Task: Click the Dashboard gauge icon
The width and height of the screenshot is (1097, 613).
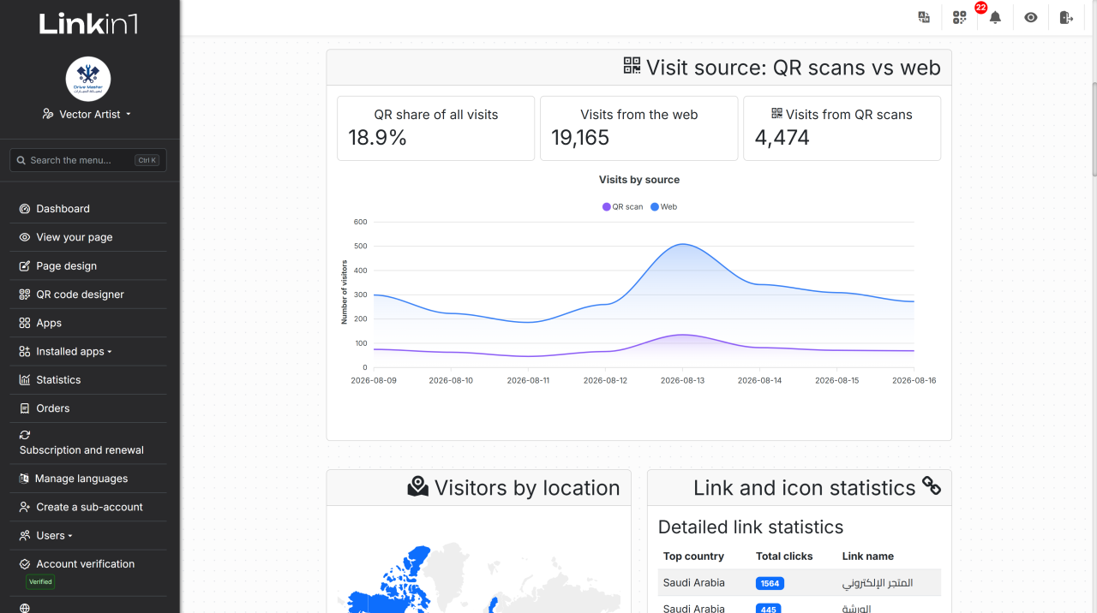Action: tap(25, 209)
